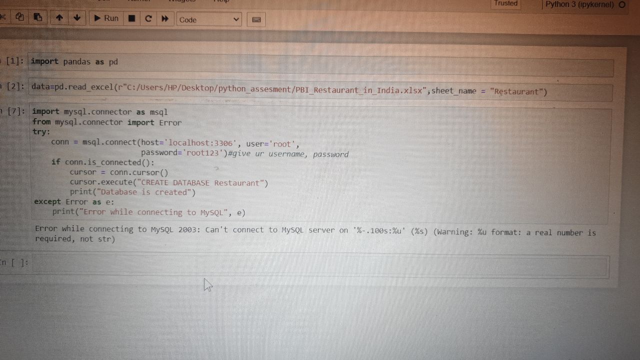Image resolution: width=640 pixels, height=360 pixels.
Task: Click the password='root123' argument
Action: [183, 153]
